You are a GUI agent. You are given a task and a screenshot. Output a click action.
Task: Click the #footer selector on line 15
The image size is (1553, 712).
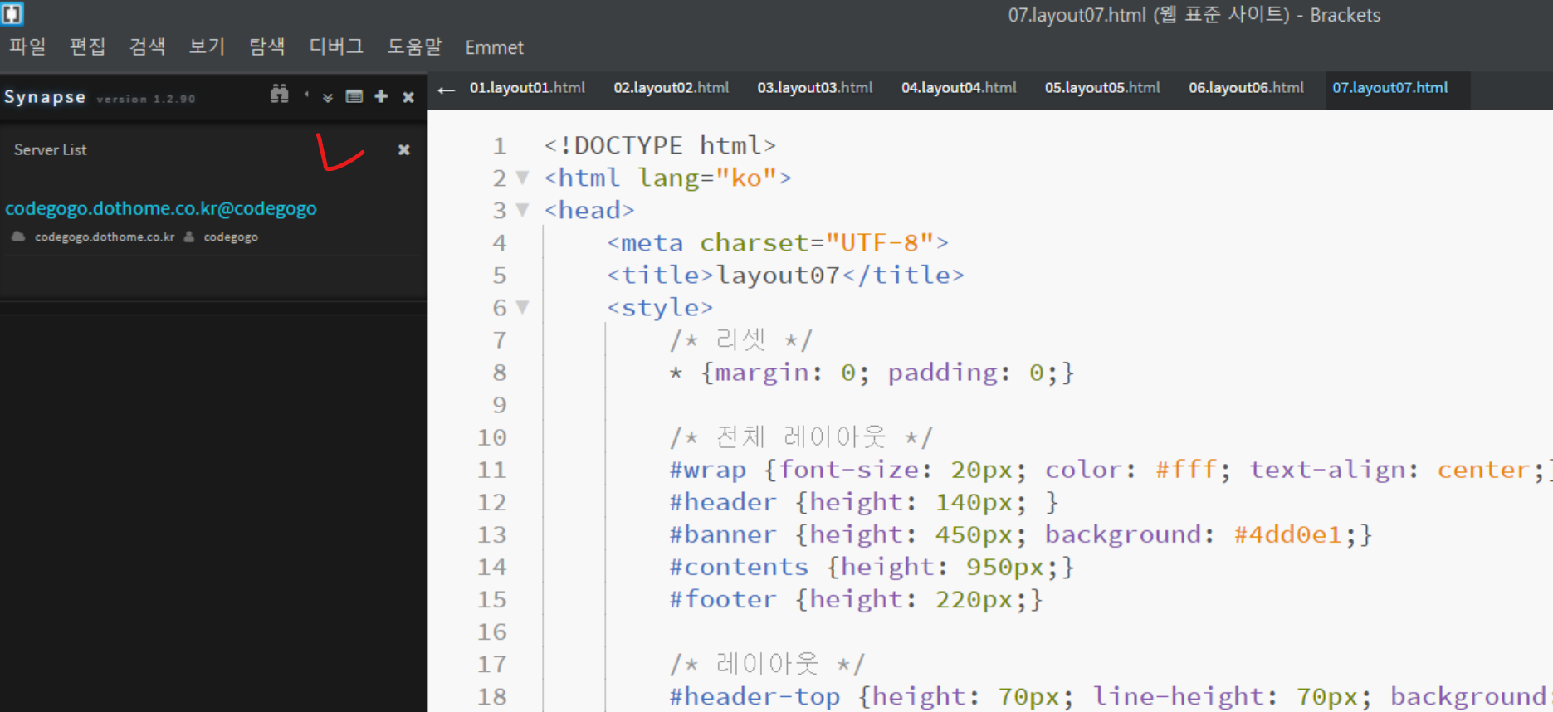[723, 599]
